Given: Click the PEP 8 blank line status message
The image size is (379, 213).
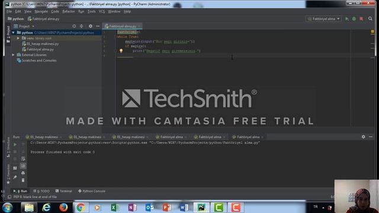Looking at the screenshot, I should [35, 197].
